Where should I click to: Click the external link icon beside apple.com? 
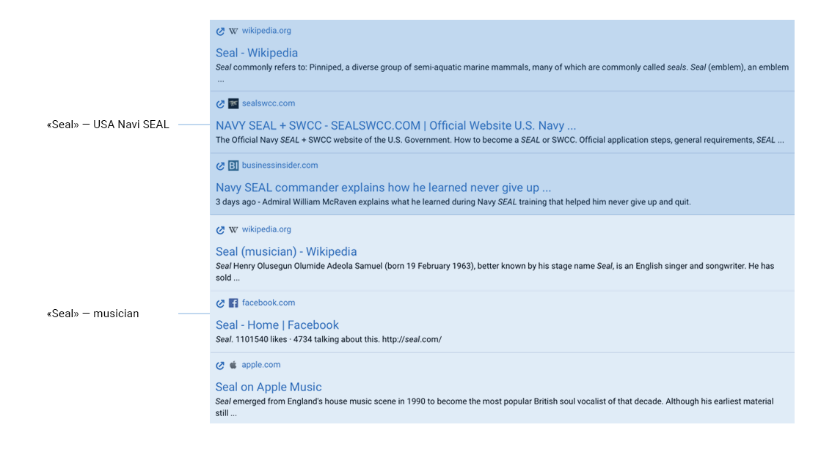[x=220, y=366]
